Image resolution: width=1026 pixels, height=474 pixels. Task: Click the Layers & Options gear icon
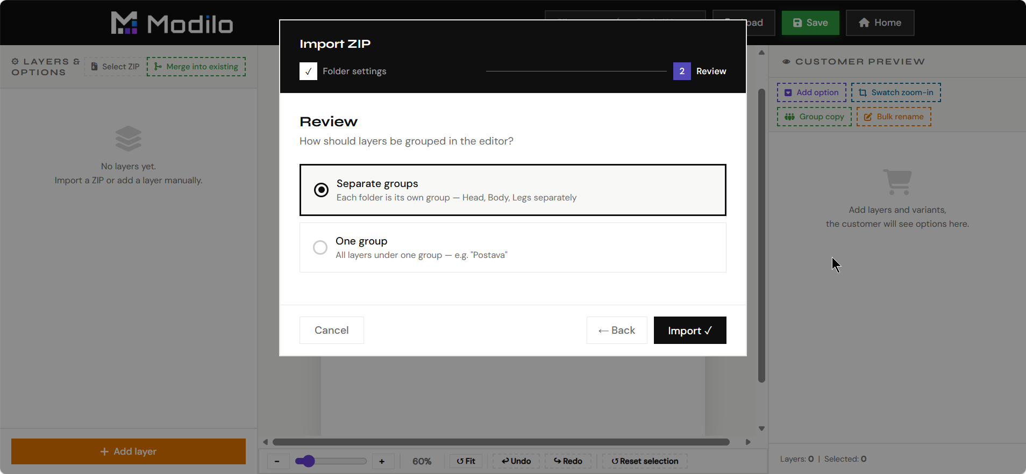click(15, 61)
